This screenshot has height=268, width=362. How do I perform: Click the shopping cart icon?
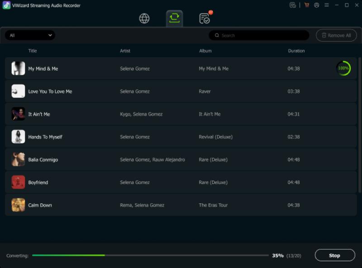click(307, 5)
